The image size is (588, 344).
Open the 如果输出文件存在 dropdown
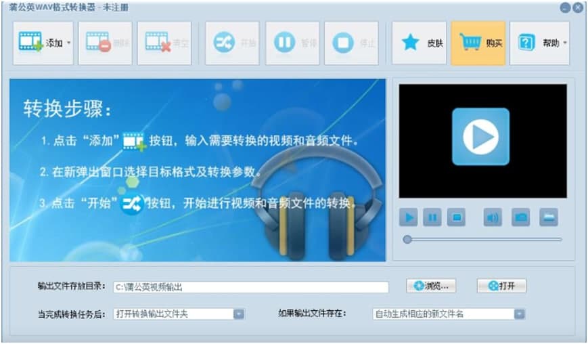[x=449, y=314]
